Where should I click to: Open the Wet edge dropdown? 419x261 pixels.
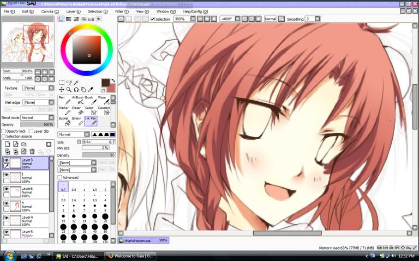38,102
